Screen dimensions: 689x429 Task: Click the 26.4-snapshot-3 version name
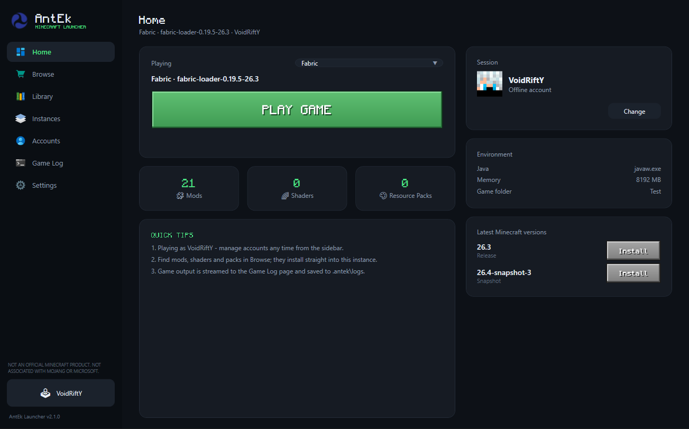504,272
